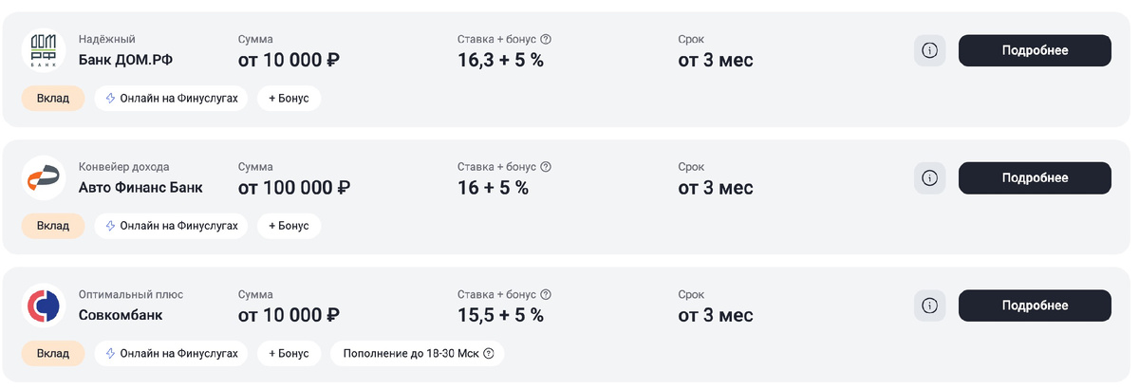Click help icon in Пополнение до 18-30 Мск
The height and width of the screenshot is (389, 1139).
489,354
